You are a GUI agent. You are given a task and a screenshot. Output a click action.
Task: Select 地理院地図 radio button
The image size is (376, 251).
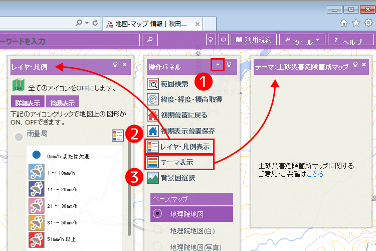pos(157,213)
